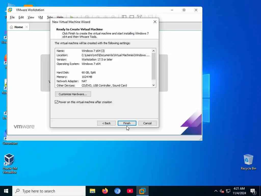Viewport: 261px width, 196px height.
Task: Open Chromium from the taskbar
Action: point(117,191)
